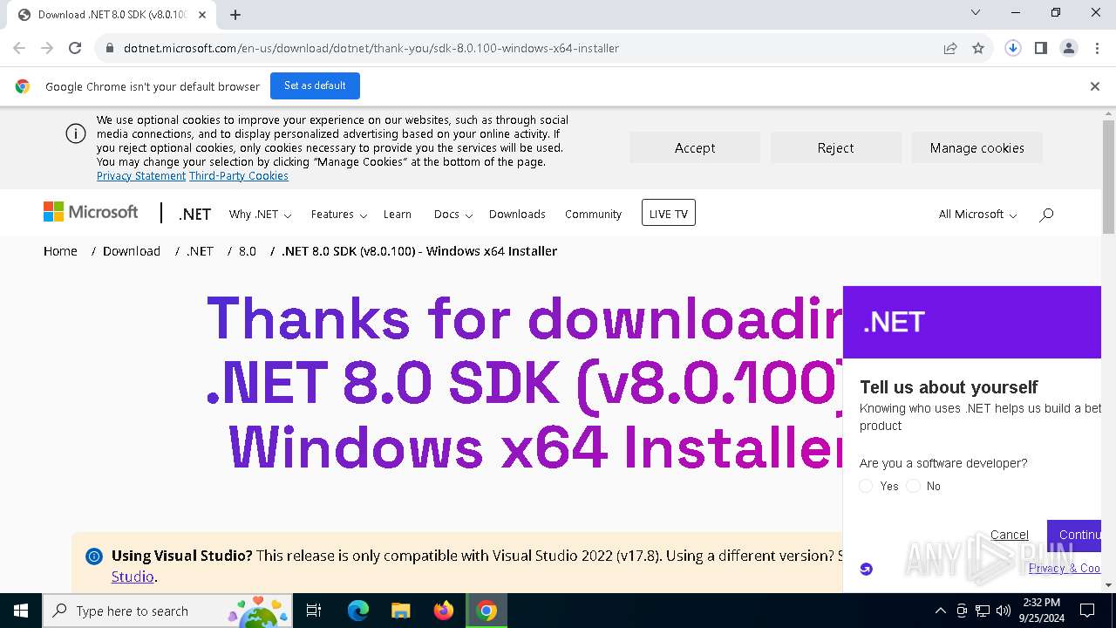Select Yes for software developer question
Image resolution: width=1116 pixels, height=628 pixels.
tap(866, 486)
